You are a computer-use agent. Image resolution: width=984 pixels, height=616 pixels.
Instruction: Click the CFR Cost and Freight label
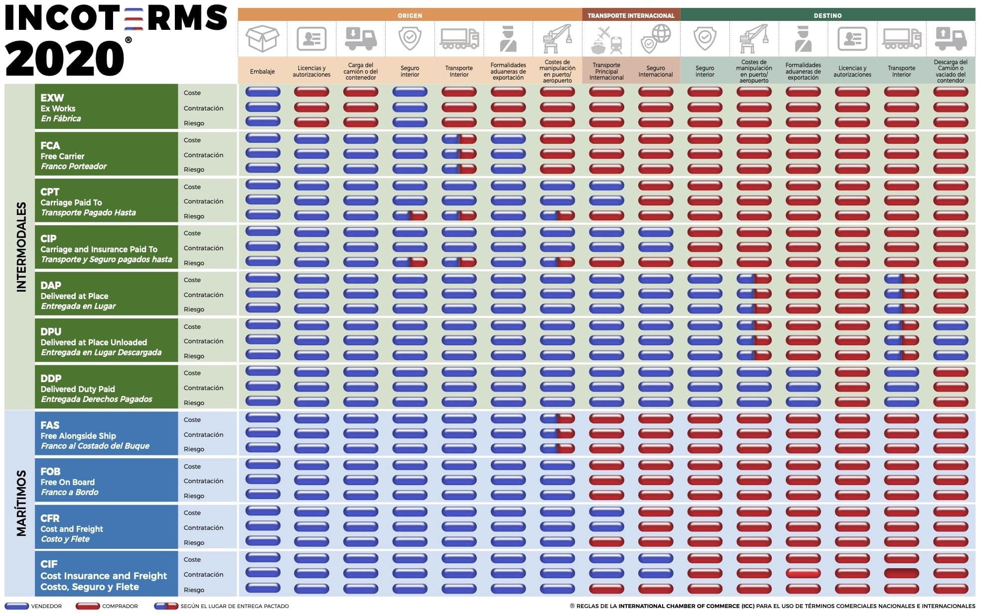pos(106,527)
